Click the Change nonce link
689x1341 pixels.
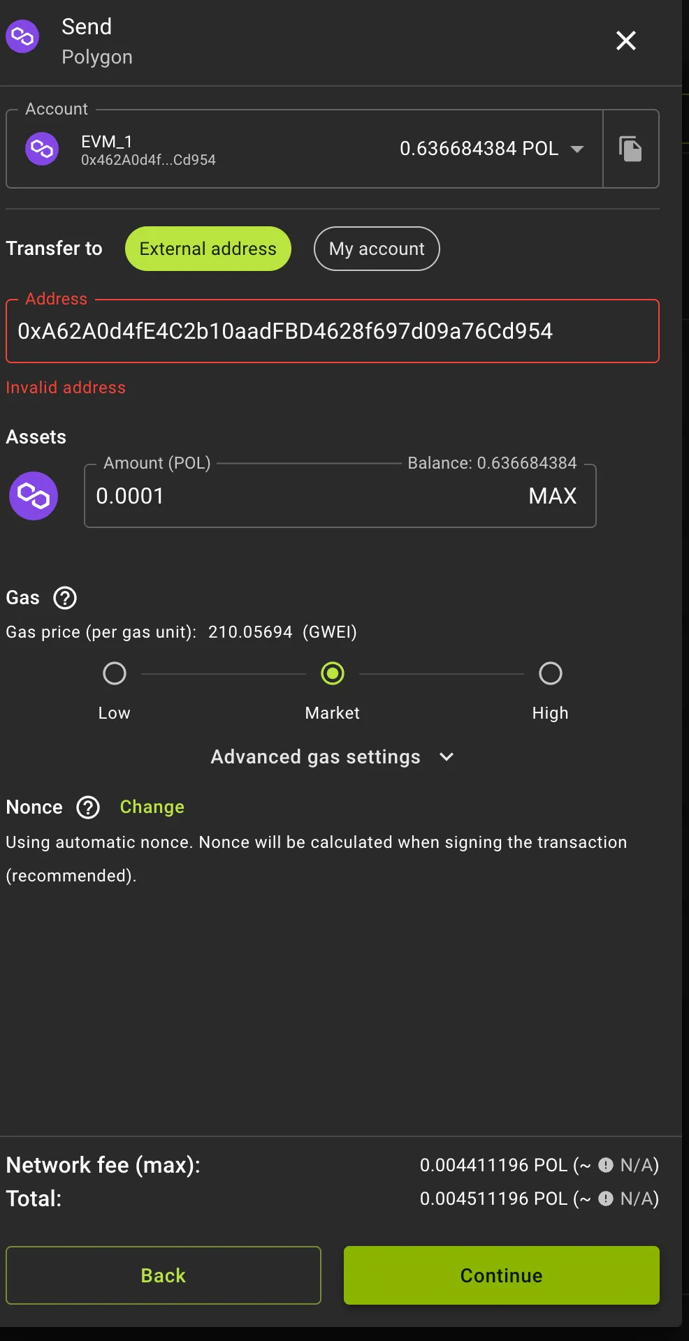pos(152,807)
